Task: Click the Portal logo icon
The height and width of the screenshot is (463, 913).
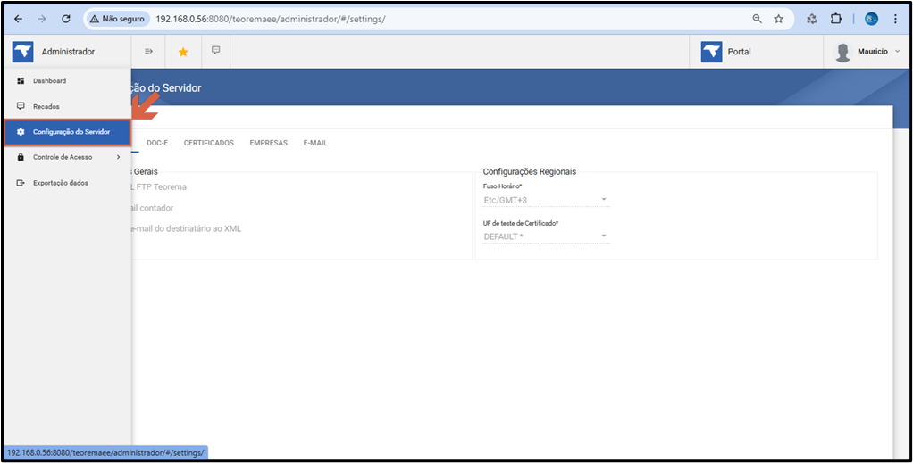Action: click(x=711, y=52)
